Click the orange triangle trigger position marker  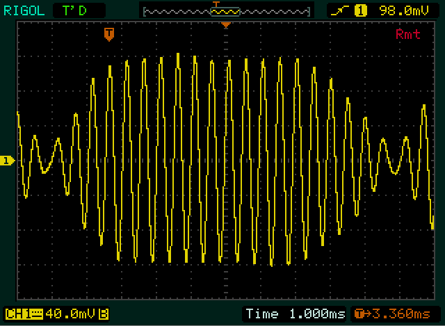click(225, 25)
